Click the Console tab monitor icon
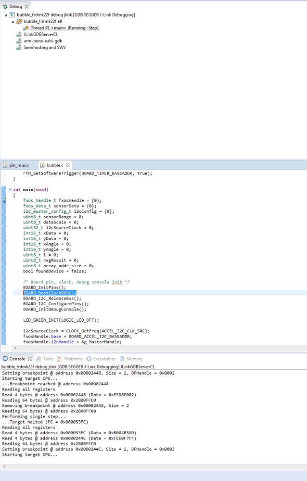 tap(5, 359)
